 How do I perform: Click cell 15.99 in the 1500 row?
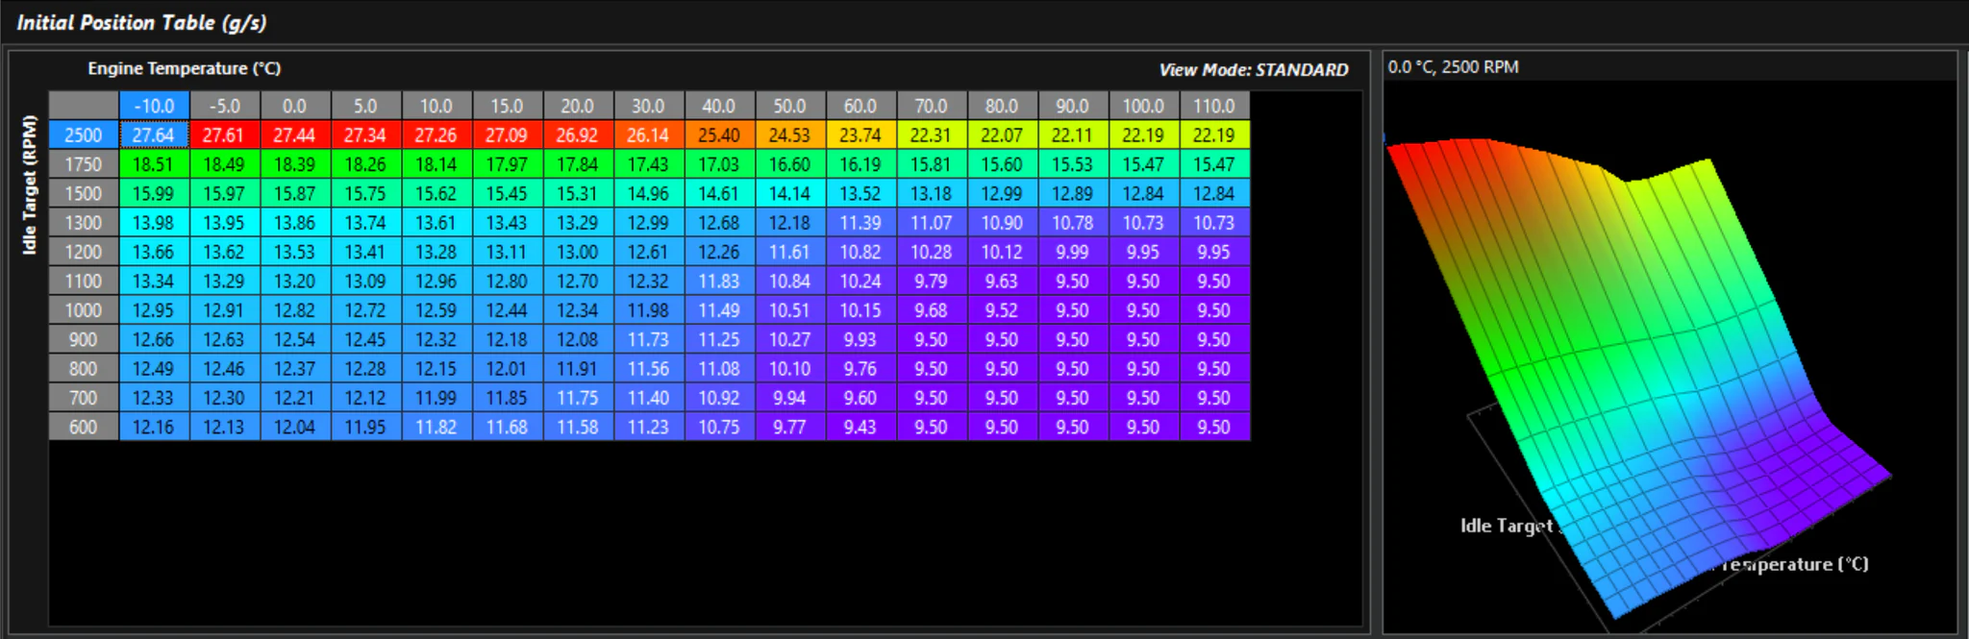coord(154,193)
